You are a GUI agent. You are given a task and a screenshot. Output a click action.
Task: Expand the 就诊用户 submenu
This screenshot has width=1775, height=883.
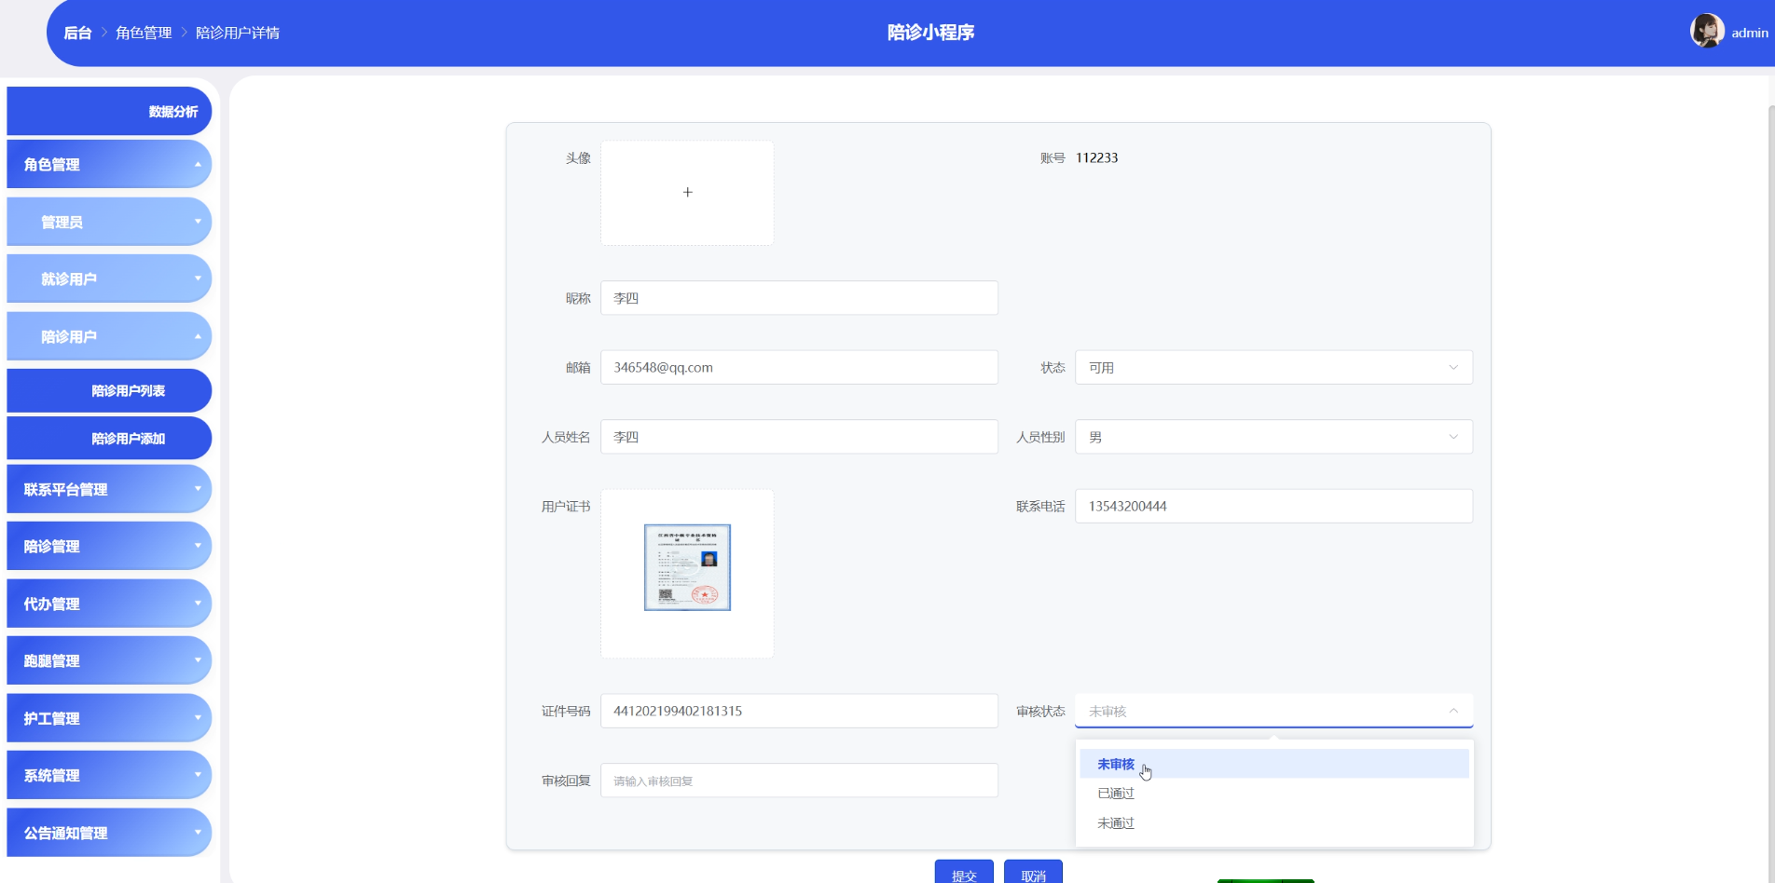point(109,278)
